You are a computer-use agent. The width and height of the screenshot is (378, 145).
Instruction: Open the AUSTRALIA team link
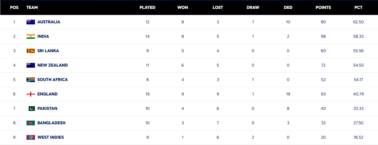49,22
